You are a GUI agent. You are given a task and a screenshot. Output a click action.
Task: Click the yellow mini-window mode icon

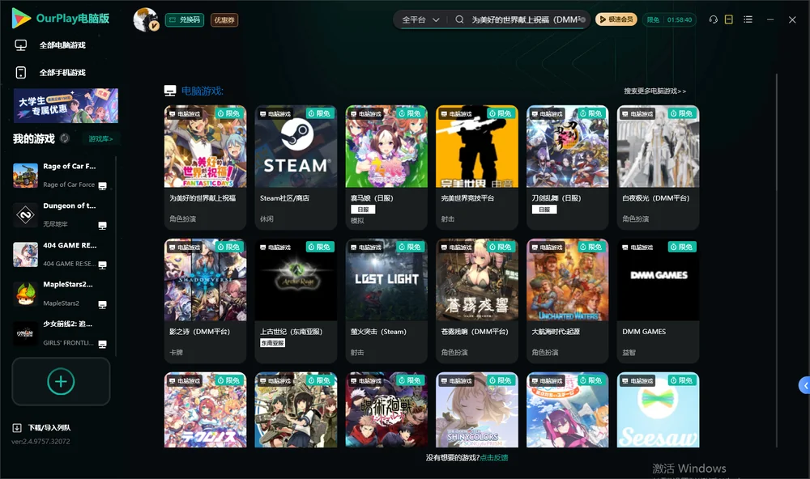[x=729, y=19]
